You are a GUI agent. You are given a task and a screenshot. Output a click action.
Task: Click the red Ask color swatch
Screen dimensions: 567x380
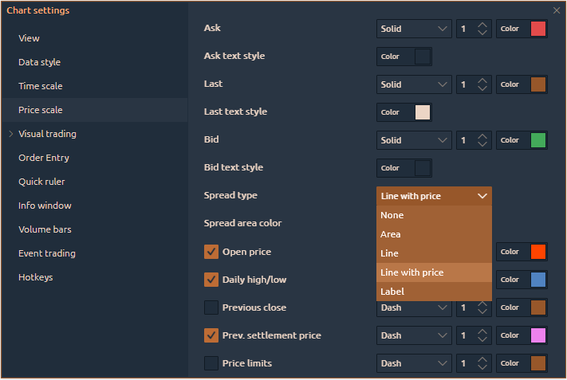click(538, 29)
